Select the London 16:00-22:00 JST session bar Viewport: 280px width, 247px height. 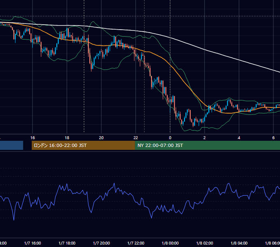click(x=83, y=145)
